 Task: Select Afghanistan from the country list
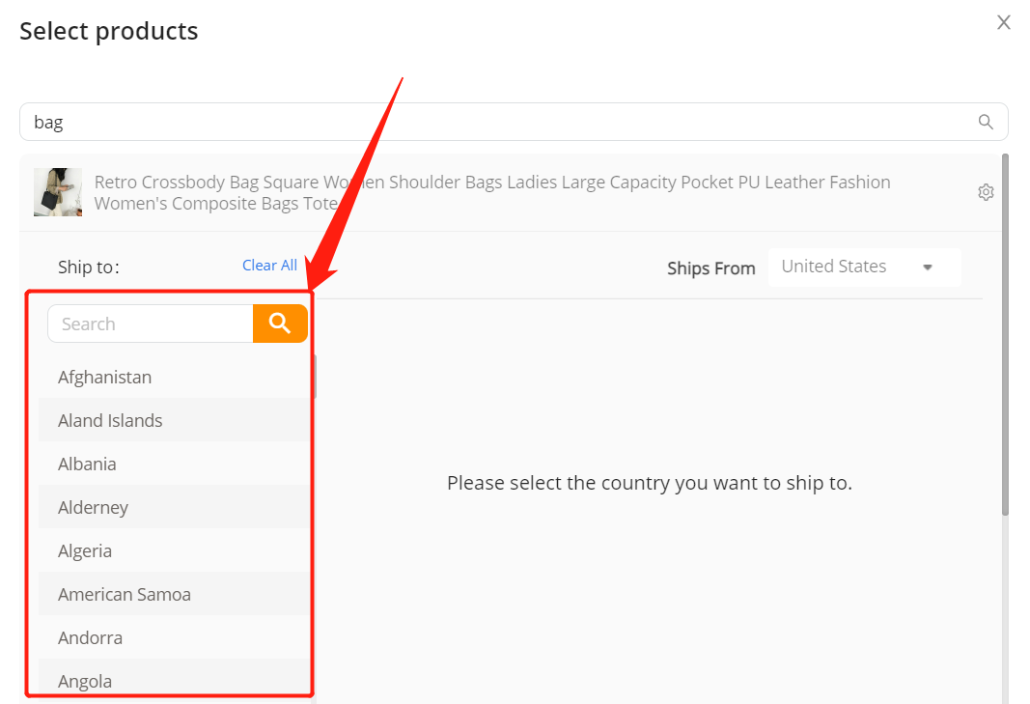pyautogui.click(x=174, y=377)
